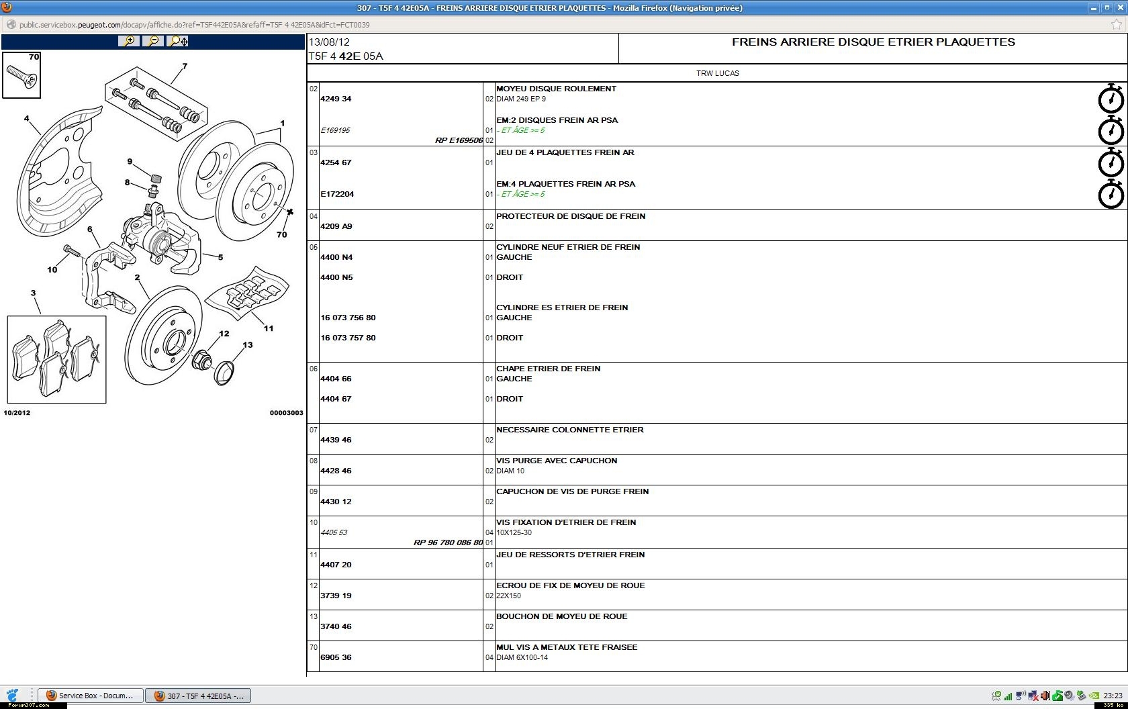
Task: Zoom out of the parts diagram
Action: coord(154,41)
